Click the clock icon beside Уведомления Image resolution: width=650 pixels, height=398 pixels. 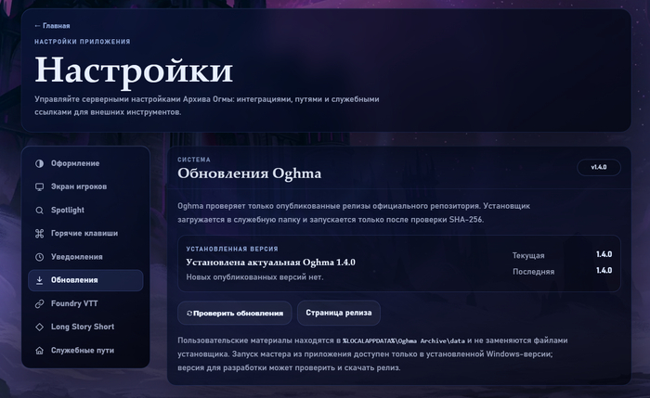pos(39,257)
